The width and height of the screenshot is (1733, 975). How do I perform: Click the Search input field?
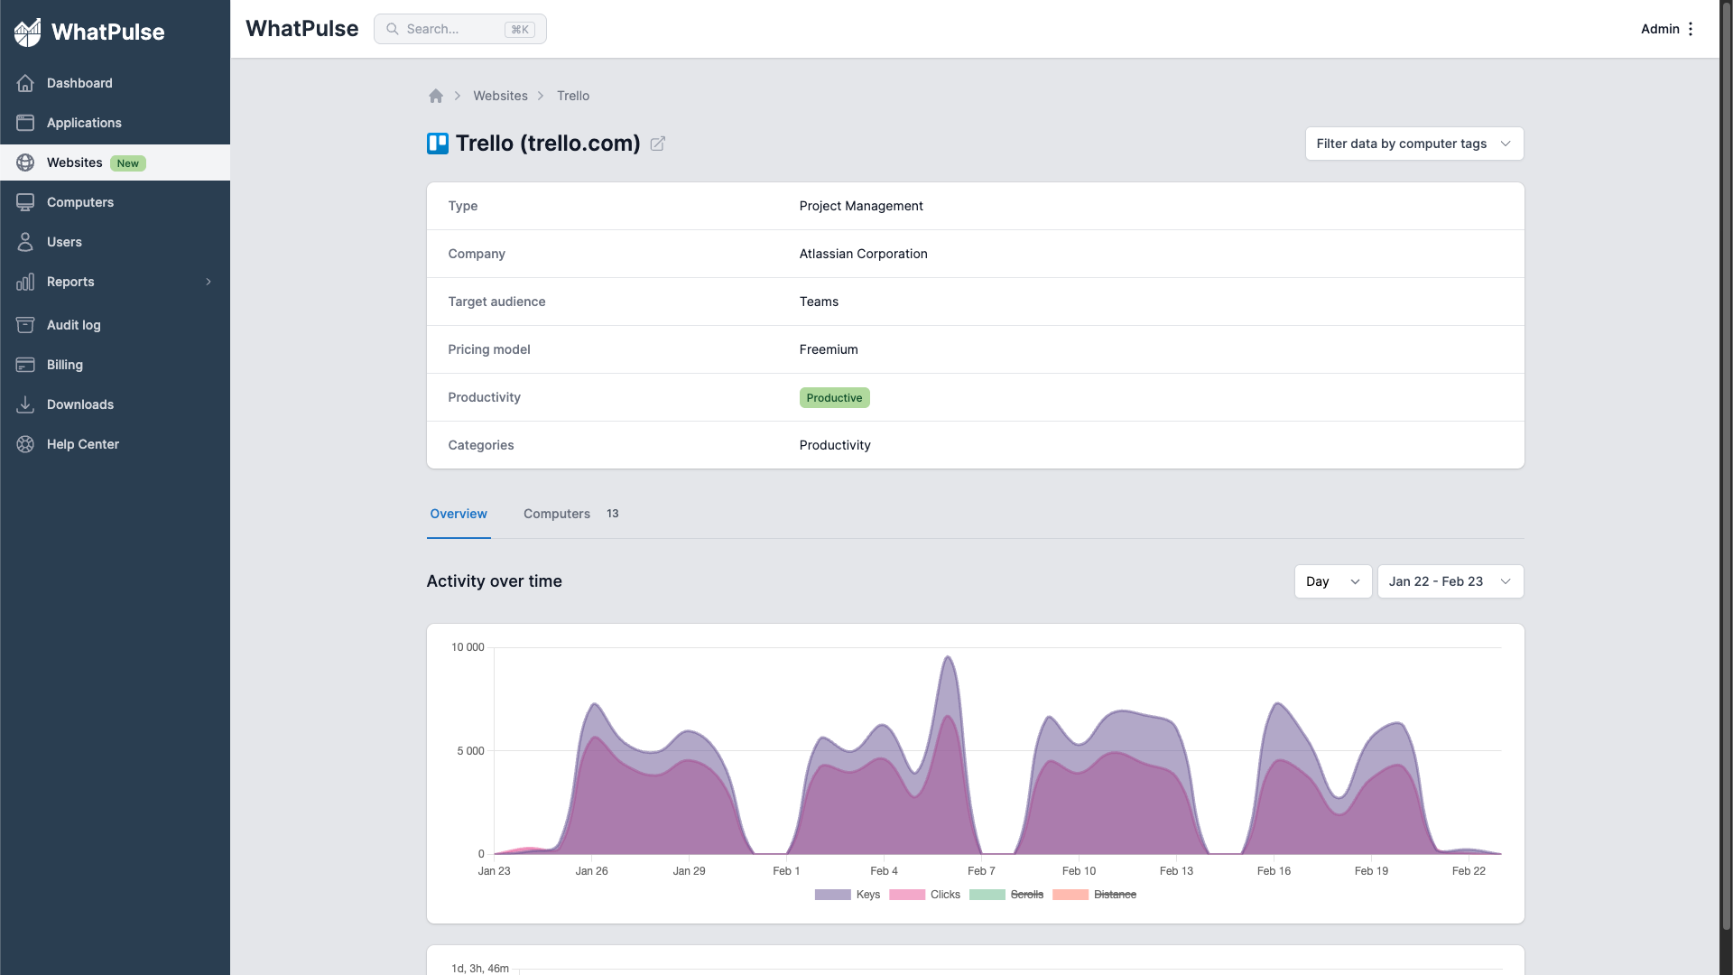tap(459, 29)
